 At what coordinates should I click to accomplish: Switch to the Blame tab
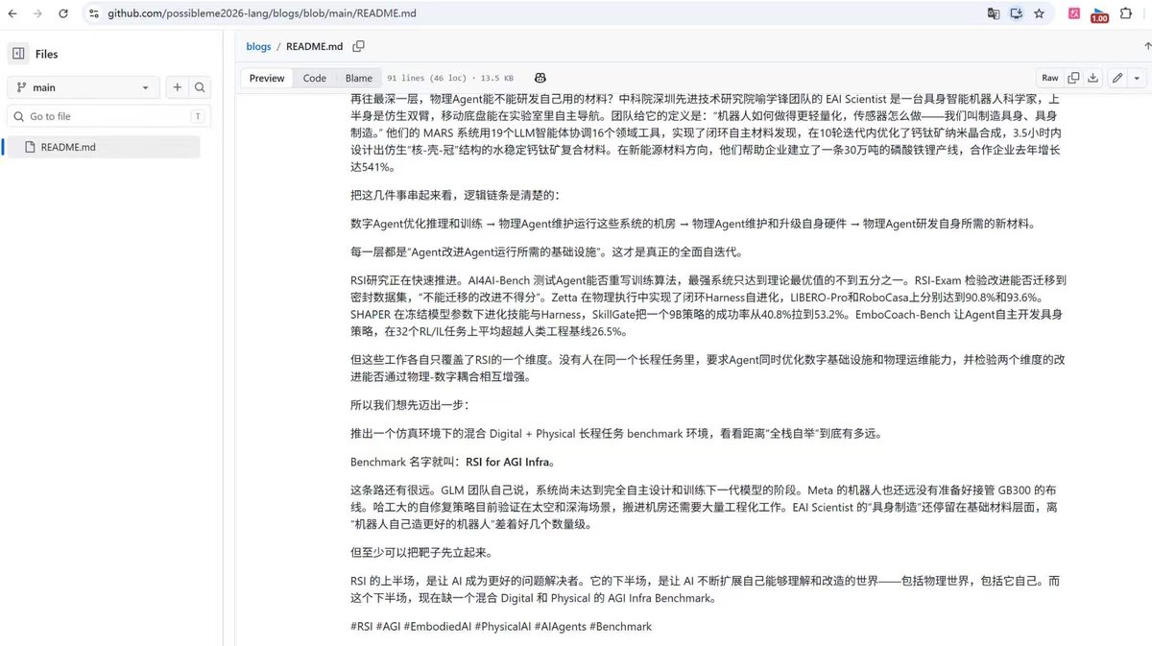point(359,79)
